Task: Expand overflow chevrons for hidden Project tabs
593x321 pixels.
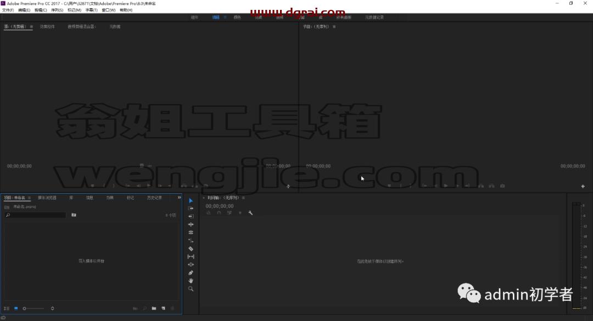Action: coord(179,198)
